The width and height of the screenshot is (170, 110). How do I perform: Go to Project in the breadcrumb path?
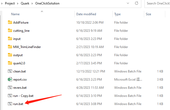point(10,3)
